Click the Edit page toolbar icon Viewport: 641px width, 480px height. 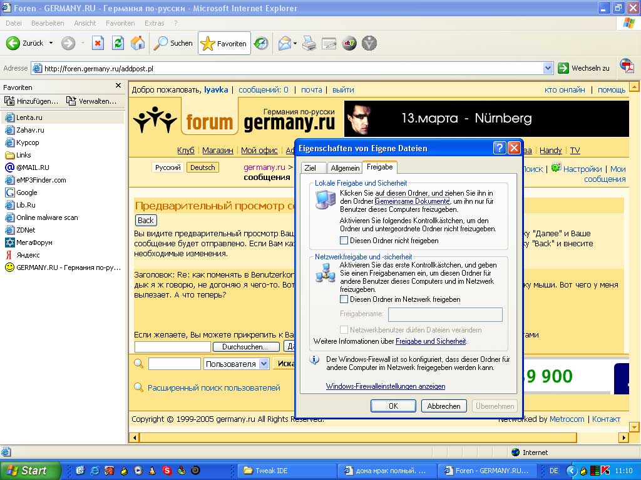click(329, 43)
